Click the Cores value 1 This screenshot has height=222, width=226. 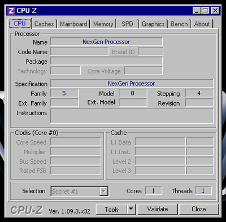(x=153, y=190)
